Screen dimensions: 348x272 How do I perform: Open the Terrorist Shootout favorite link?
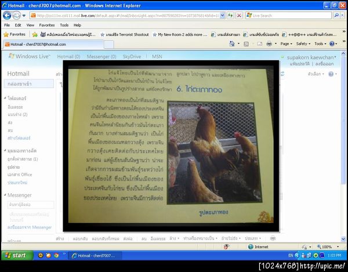125,35
